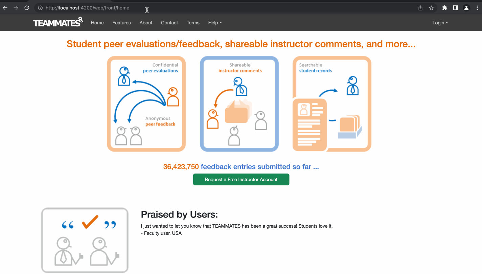Click the forward navigation arrow
The image size is (482, 274).
16,7
